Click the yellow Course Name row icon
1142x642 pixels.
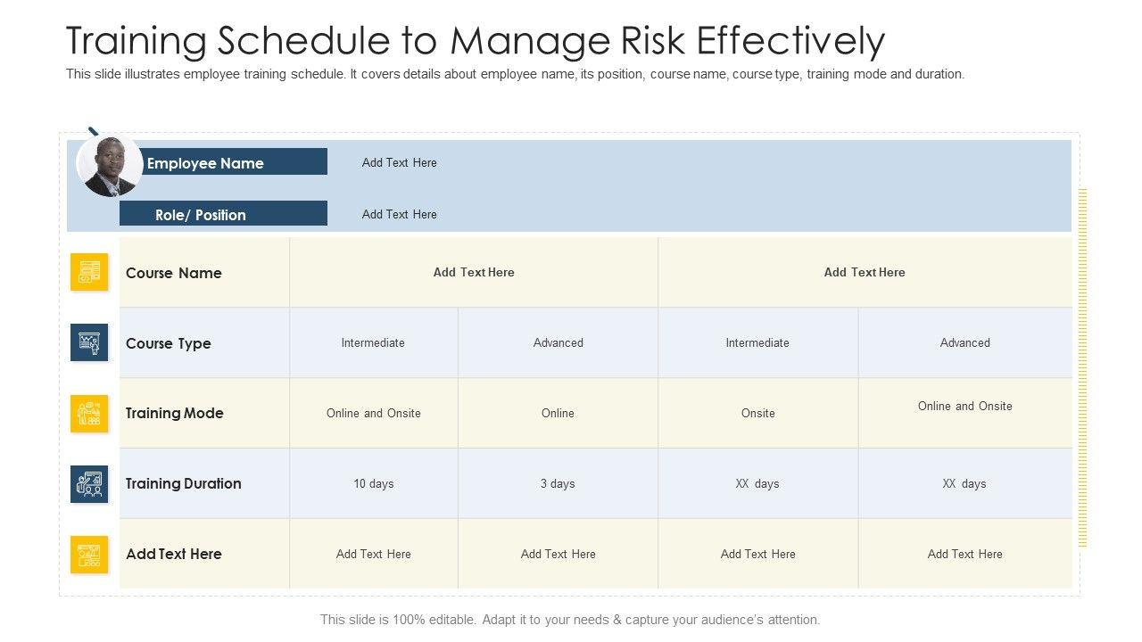tap(89, 272)
